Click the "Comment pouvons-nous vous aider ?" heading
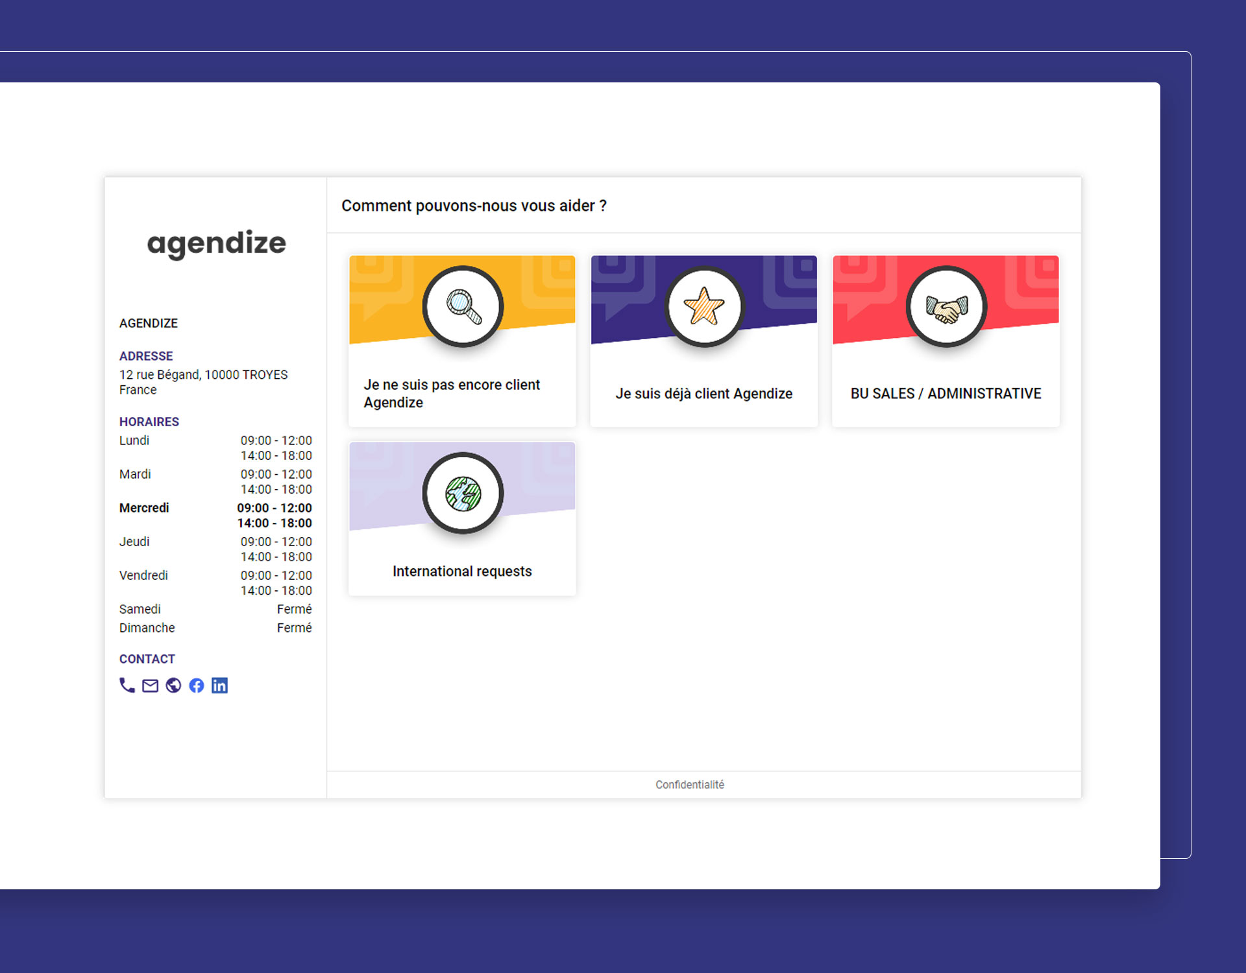 coord(474,206)
